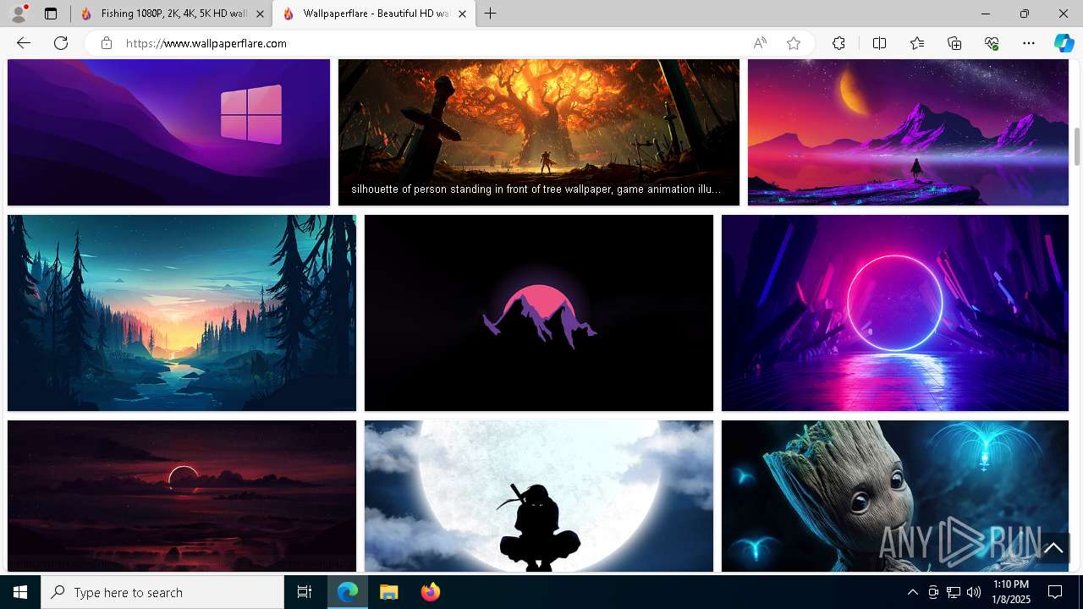
Task: Refresh the Wallpaperflare page
Action: coord(61,43)
